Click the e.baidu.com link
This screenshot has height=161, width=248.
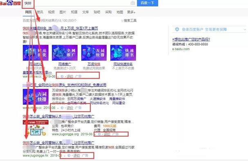181,49
